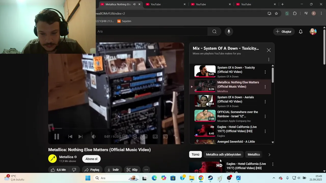Mute the playing tab via its speaker icon

tap(134, 4)
